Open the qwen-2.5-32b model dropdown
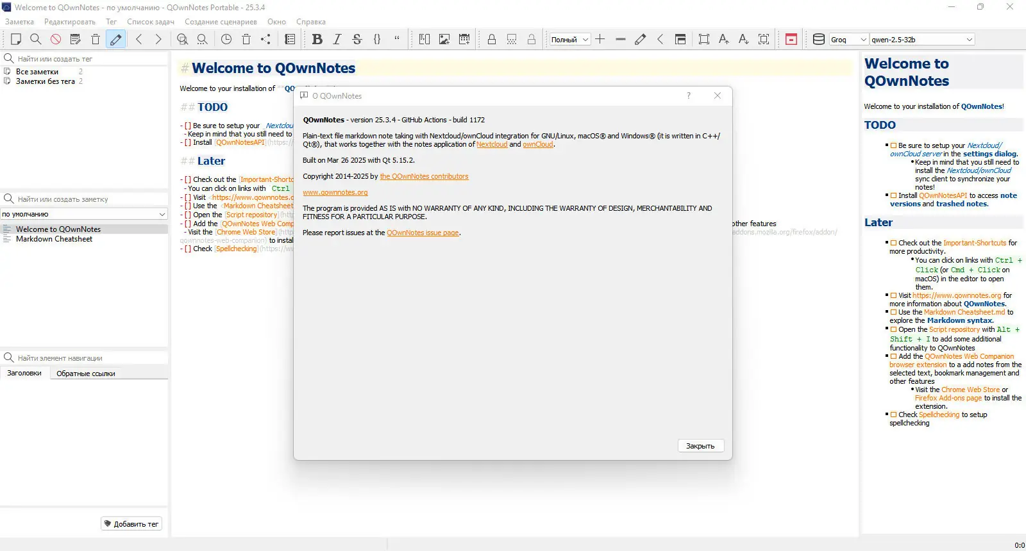The image size is (1026, 551). point(922,40)
